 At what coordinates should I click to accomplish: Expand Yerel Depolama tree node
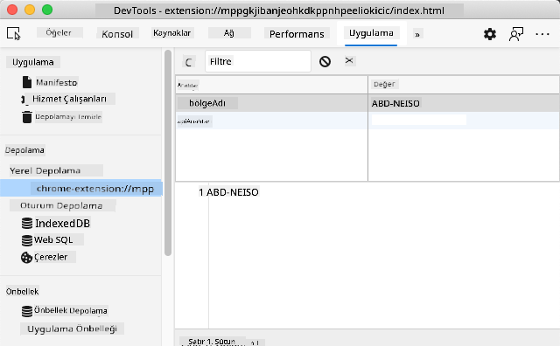[x=45, y=170]
